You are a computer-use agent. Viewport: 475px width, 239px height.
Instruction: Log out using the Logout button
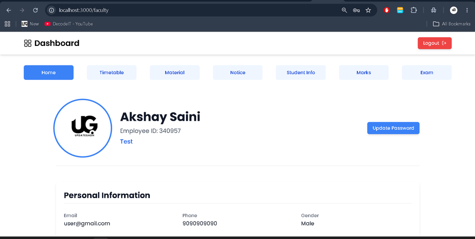tap(435, 43)
